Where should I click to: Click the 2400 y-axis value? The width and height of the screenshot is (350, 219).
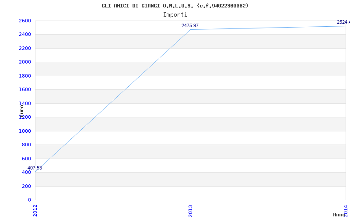click(25, 35)
